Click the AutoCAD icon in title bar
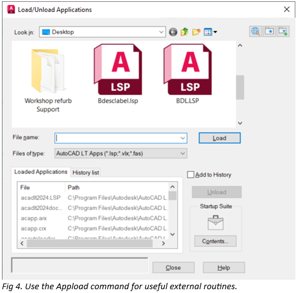This screenshot has width=296, height=293. coord(11,9)
